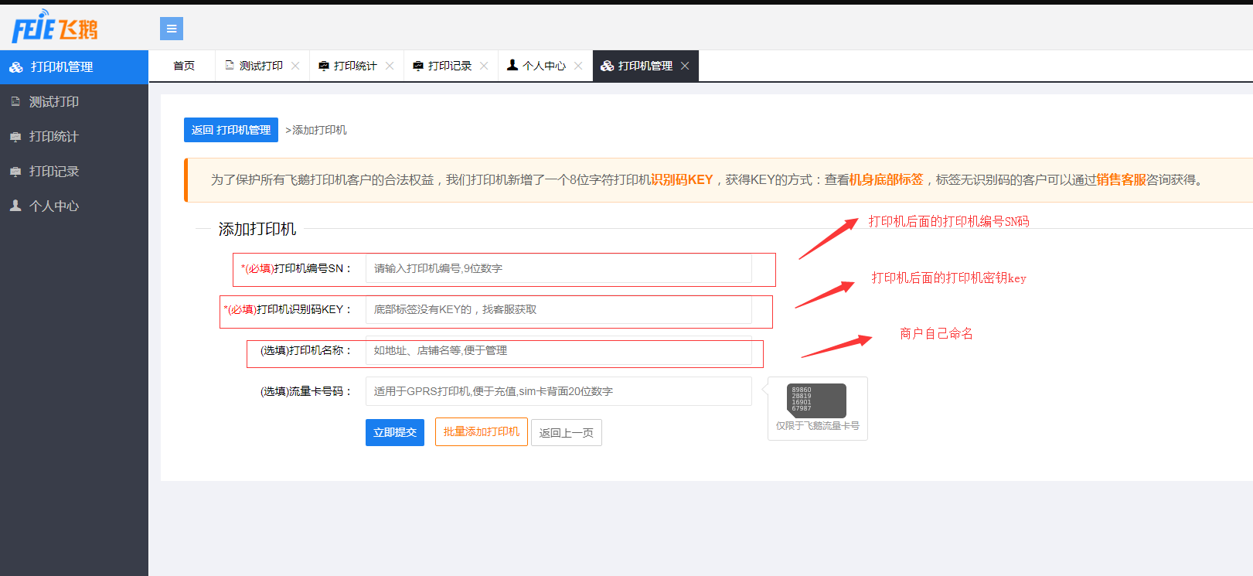Submit the form with 立即提交

coord(395,432)
